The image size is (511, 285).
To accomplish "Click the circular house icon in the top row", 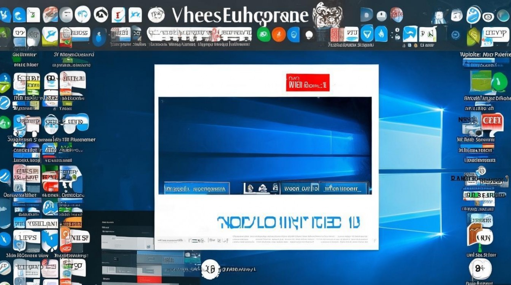I will tap(101, 14).
